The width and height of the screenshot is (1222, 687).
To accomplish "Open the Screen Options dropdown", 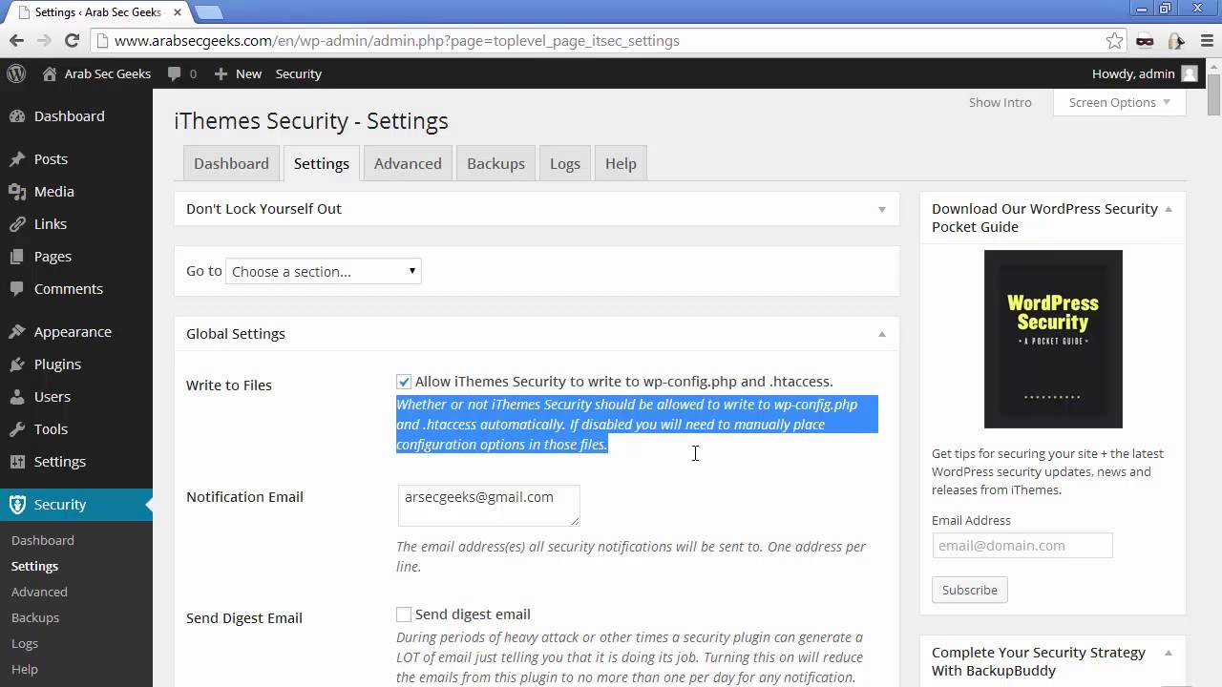I will 1120,102.
